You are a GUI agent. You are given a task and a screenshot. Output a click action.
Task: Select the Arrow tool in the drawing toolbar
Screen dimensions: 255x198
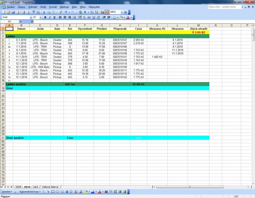[48, 192]
